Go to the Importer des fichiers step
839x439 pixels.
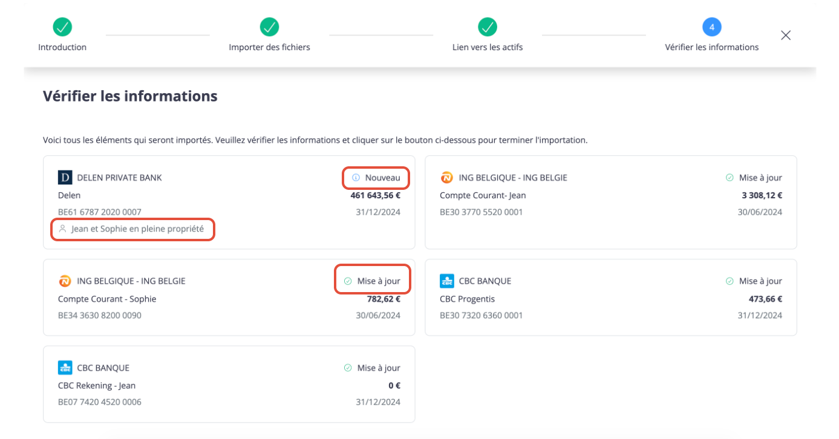(x=269, y=27)
